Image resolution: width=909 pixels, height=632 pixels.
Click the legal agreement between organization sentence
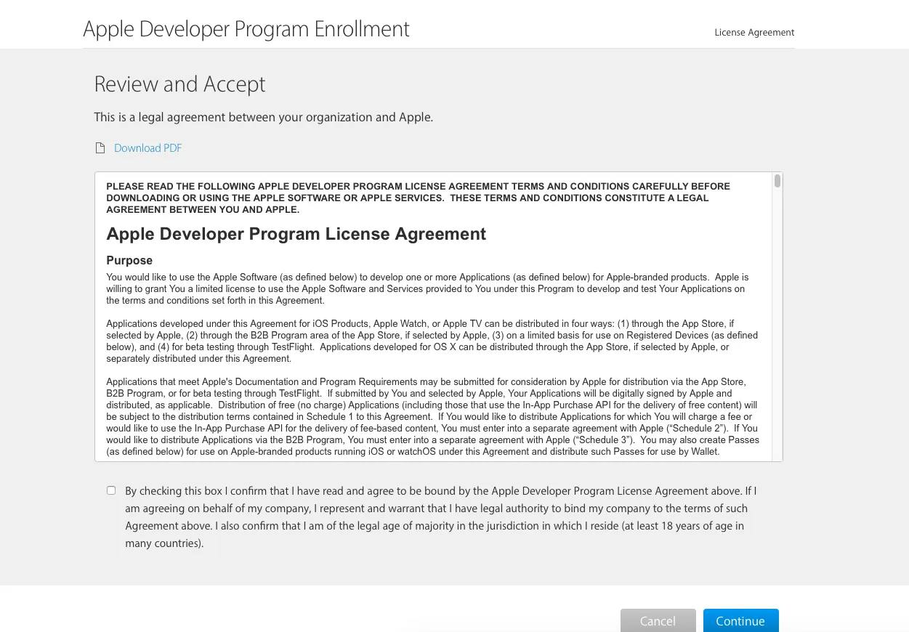pyautogui.click(x=263, y=117)
